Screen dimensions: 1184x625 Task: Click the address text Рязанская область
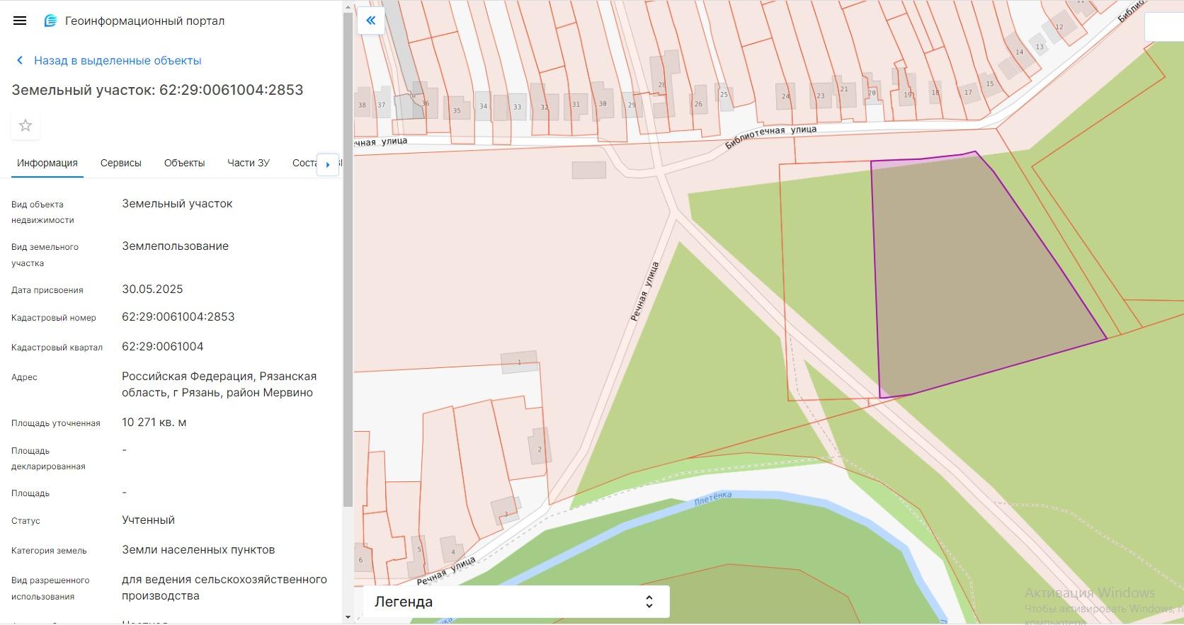[x=220, y=384]
